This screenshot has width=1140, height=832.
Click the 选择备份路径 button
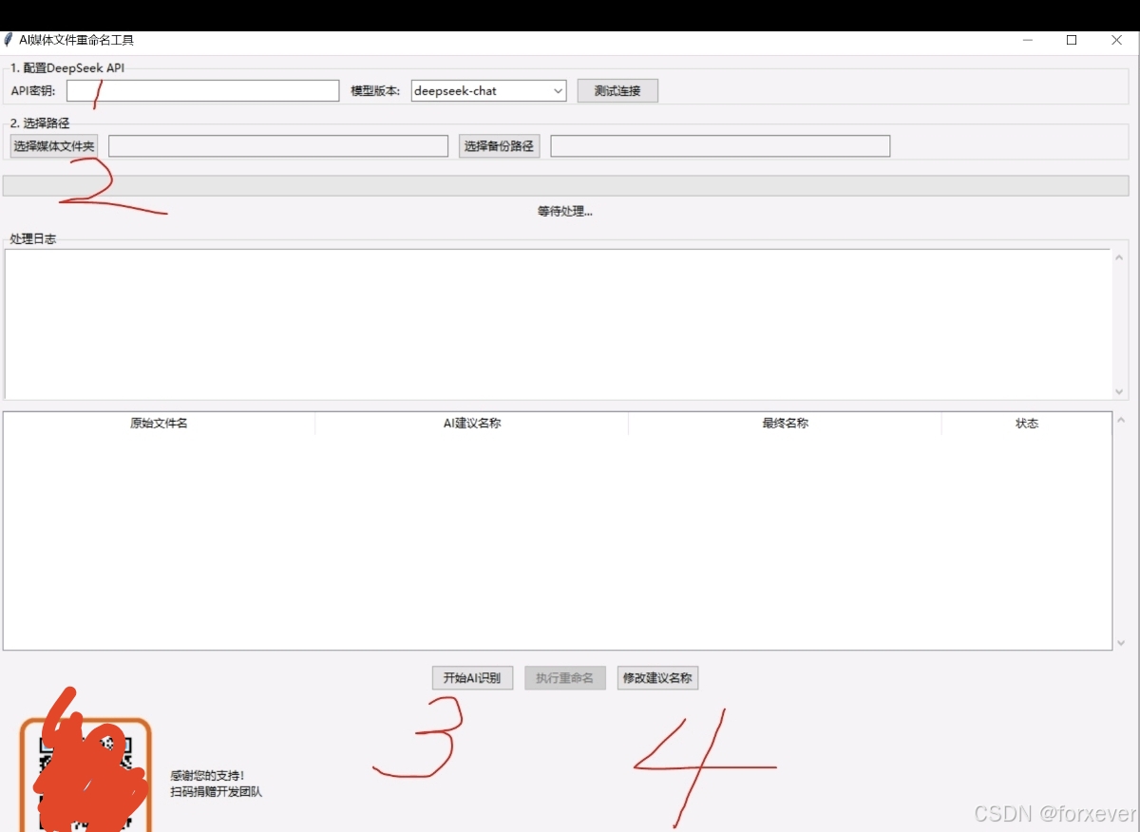(x=500, y=146)
